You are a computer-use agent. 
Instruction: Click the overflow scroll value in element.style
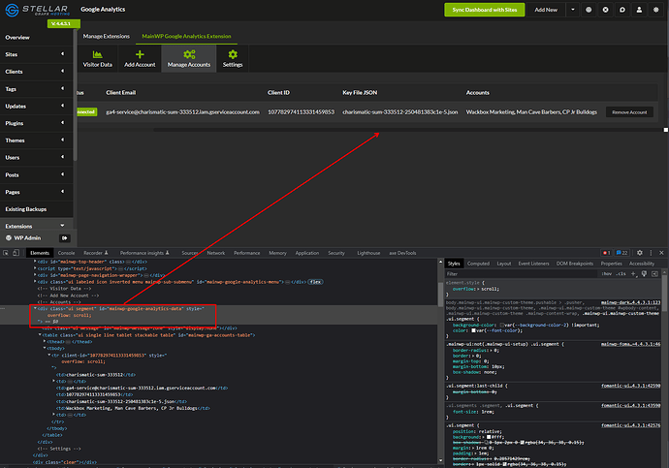490,289
